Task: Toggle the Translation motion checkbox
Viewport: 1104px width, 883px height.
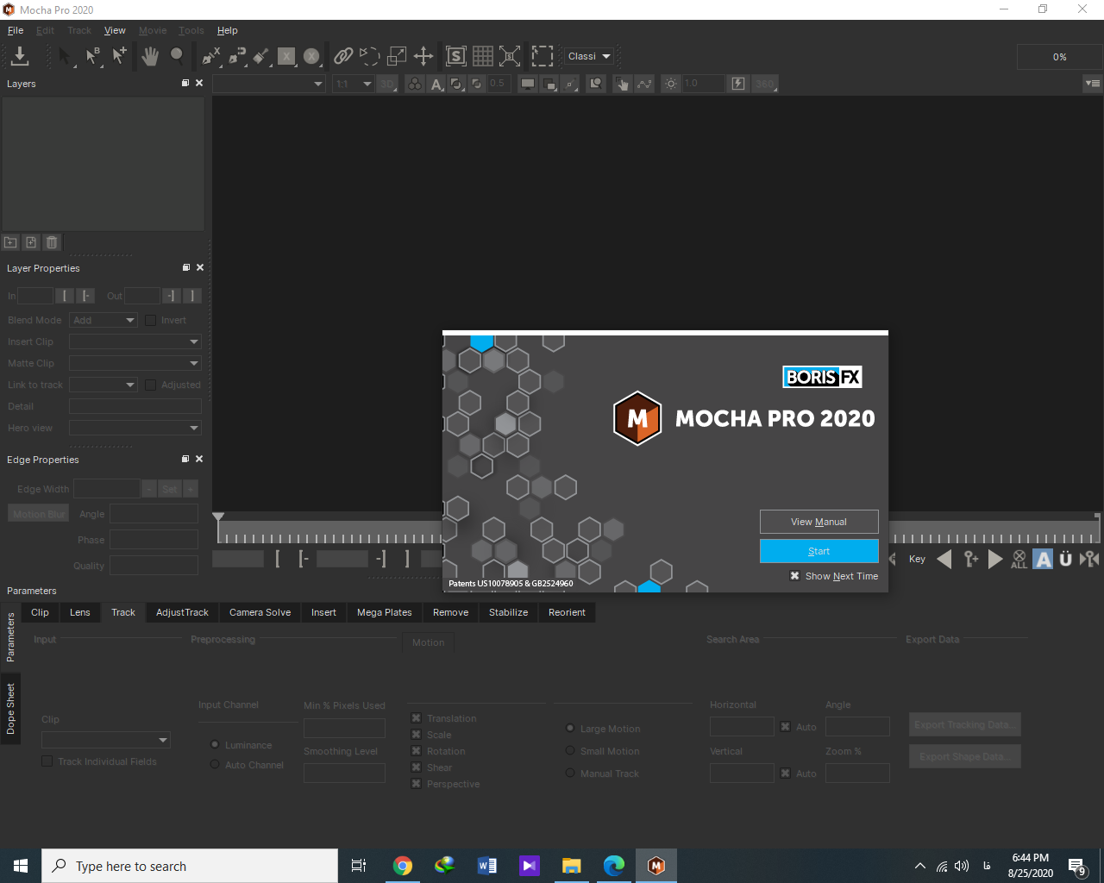Action: tap(416, 718)
